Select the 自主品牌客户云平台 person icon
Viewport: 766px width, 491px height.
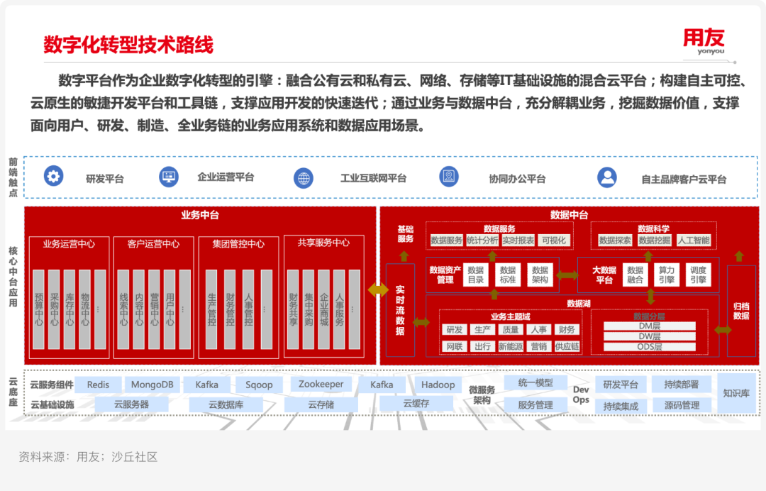[607, 177]
